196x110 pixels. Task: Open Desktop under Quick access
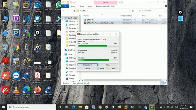coord(72,21)
